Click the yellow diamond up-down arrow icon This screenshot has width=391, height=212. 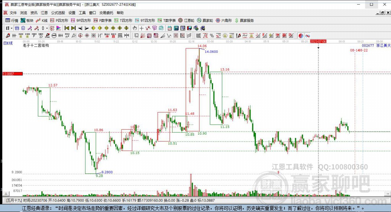126,28
